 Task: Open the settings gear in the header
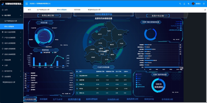(204, 4)
